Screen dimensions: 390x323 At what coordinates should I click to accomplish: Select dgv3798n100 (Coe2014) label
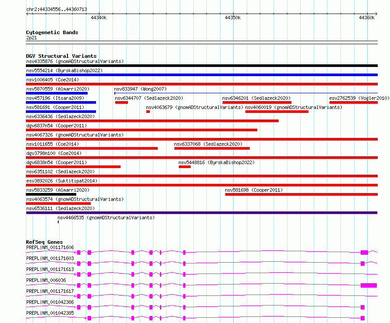tap(54, 153)
